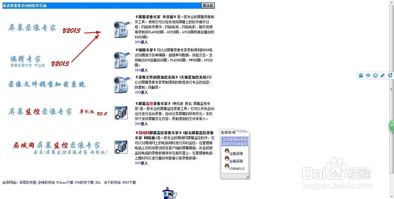Click the 在线咨询 panel title
Viewport: 394px width, 199px height.
click(228, 132)
